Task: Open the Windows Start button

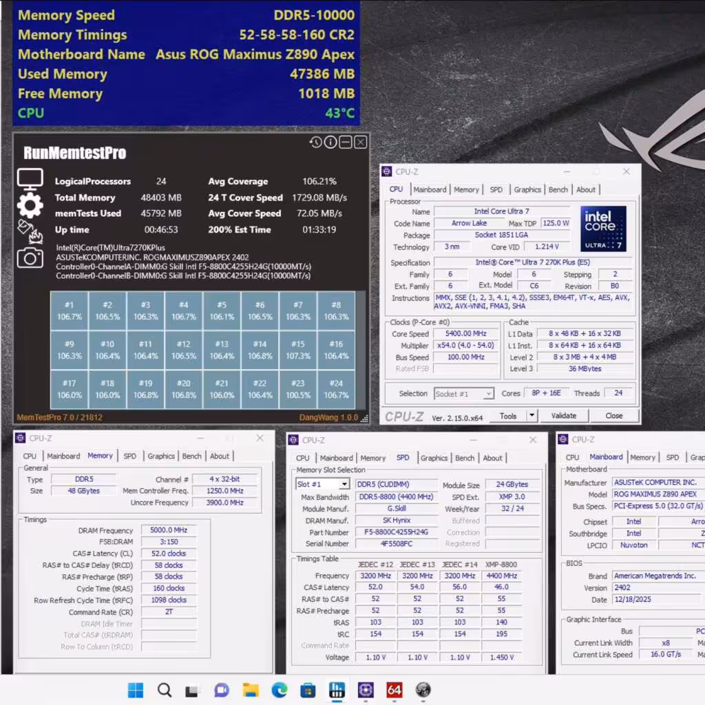Action: point(136,690)
